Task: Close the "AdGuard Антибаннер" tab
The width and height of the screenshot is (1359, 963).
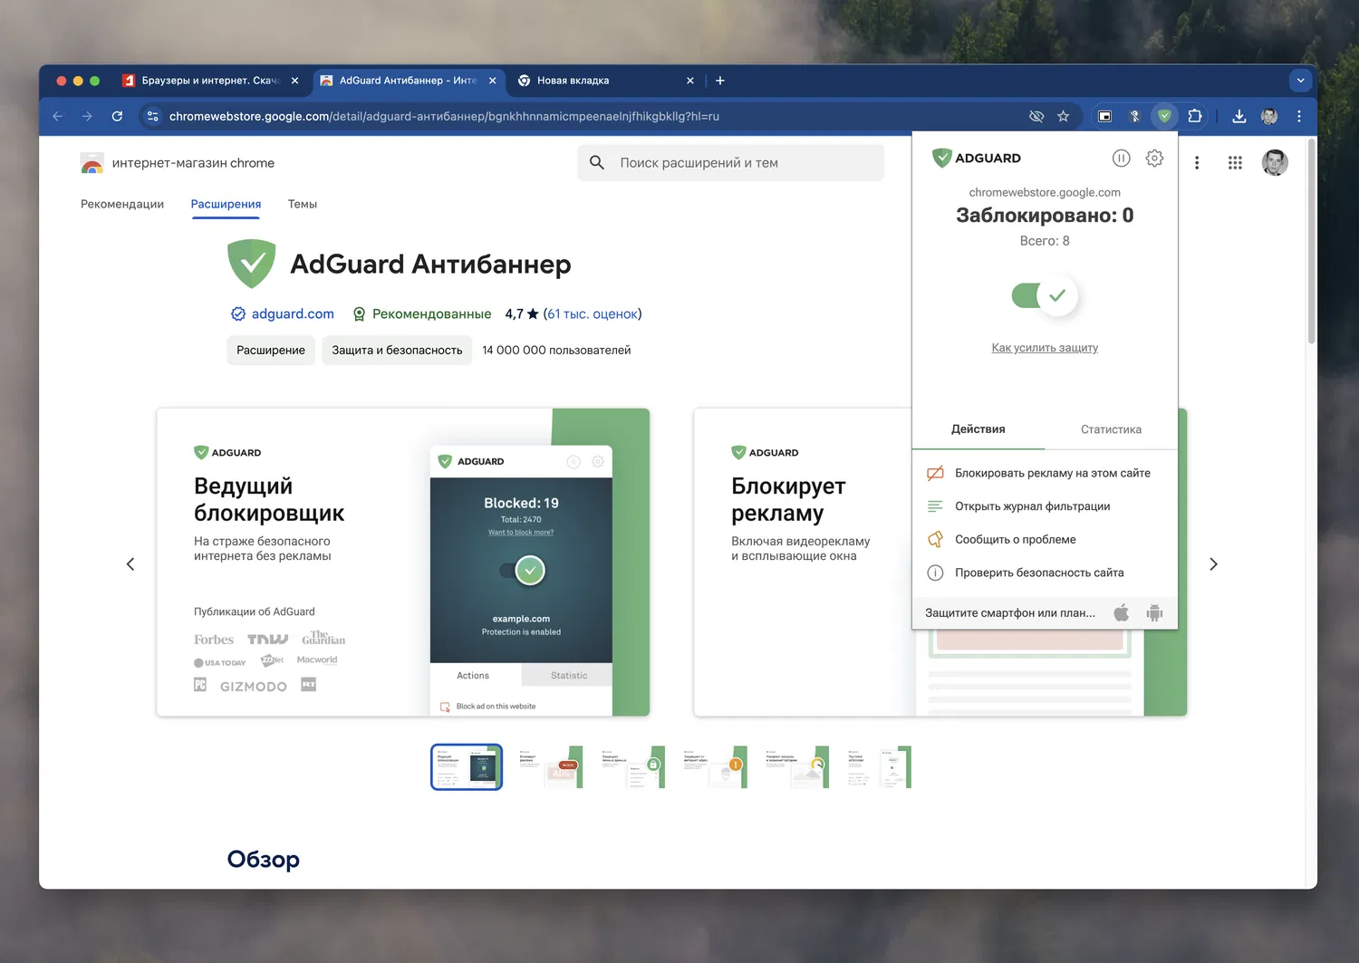Action: (x=492, y=81)
